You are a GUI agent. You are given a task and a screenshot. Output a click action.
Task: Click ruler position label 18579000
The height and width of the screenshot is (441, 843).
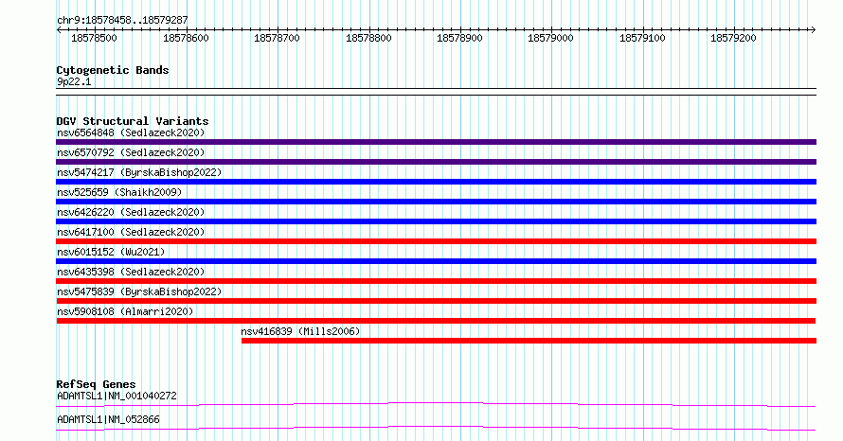click(x=550, y=38)
